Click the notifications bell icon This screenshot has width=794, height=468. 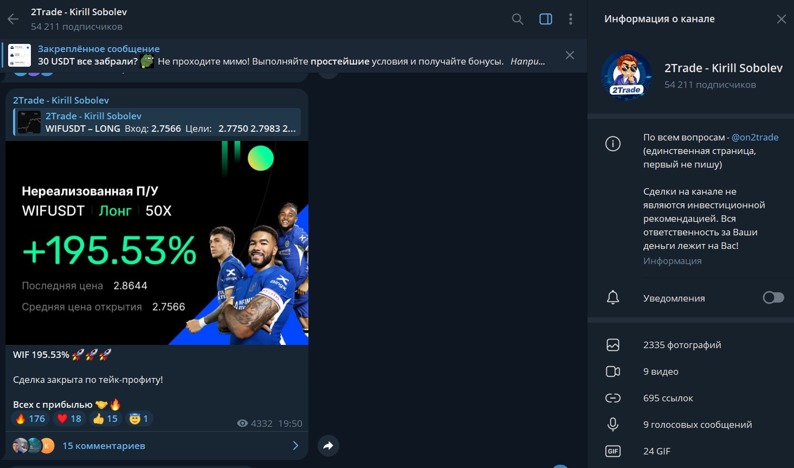[613, 298]
